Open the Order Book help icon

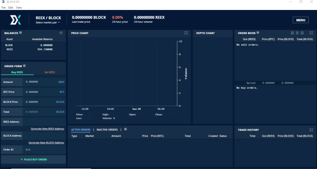(258, 33)
